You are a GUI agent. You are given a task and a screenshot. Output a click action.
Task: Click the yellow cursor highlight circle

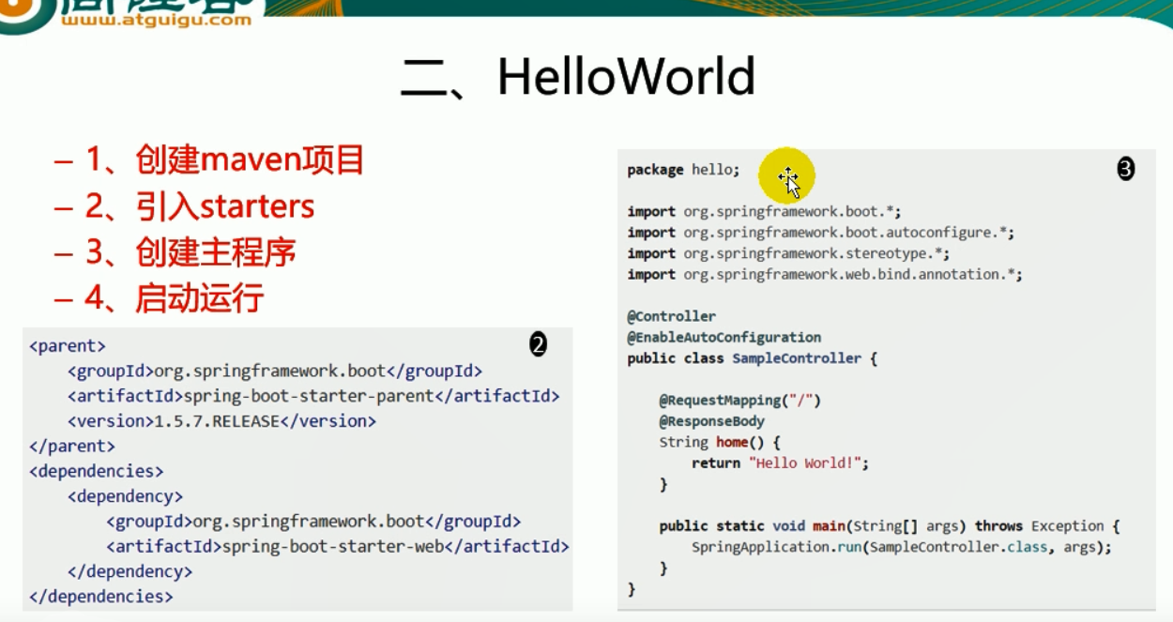786,175
